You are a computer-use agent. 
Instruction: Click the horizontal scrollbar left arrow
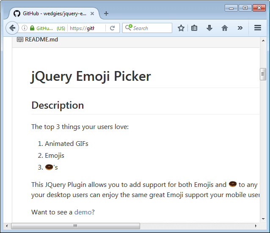pyautogui.click(x=7, y=226)
